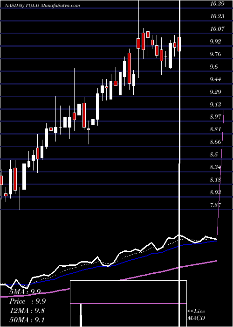The width and height of the screenshot is (233, 327).
Task: Click the '12MA : 9.8' legend entry
Action: pos(27,311)
